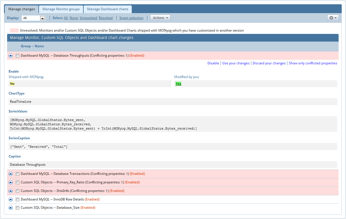The image size is (346, 219).
Task: Click the None selection link
Action: (x=73, y=18)
